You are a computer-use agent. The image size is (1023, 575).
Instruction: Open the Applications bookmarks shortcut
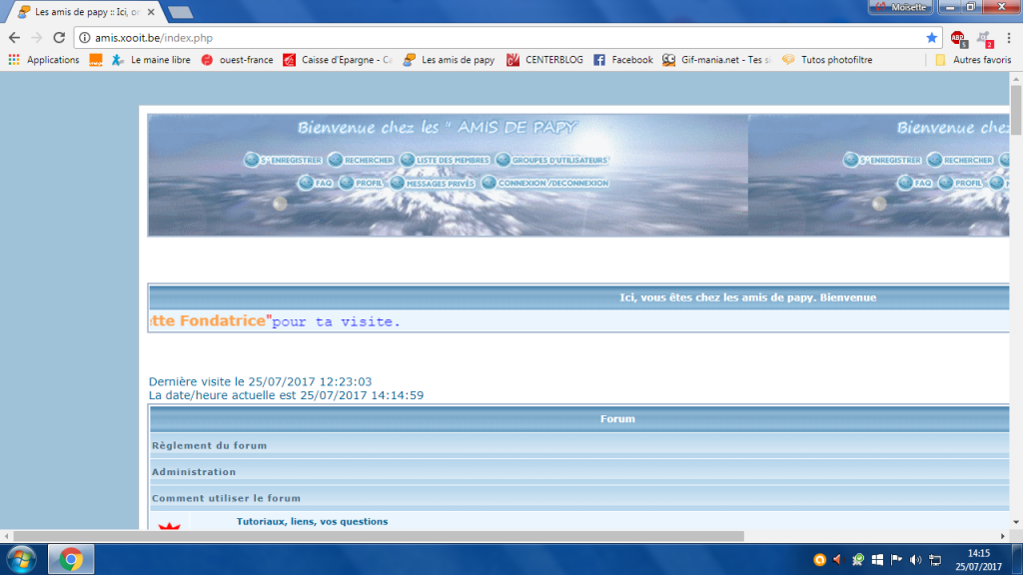(44, 59)
